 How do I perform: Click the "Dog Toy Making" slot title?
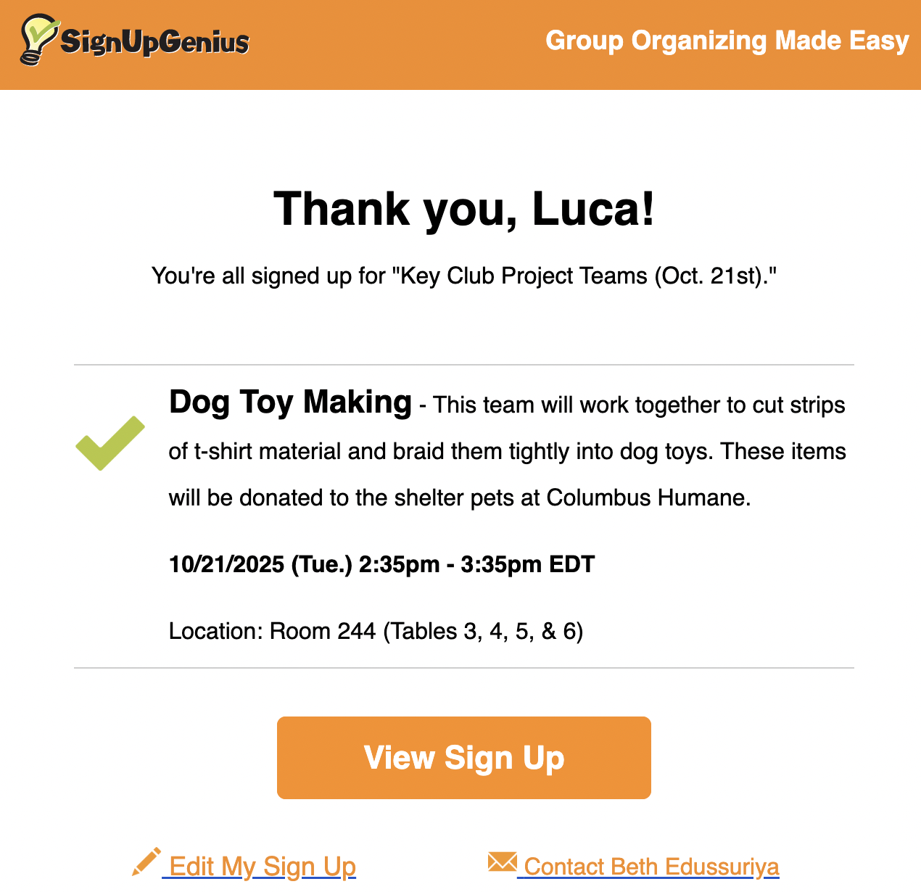pyautogui.click(x=290, y=402)
